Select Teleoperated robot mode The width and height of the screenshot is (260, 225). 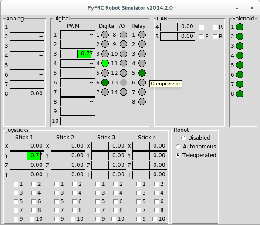point(178,155)
